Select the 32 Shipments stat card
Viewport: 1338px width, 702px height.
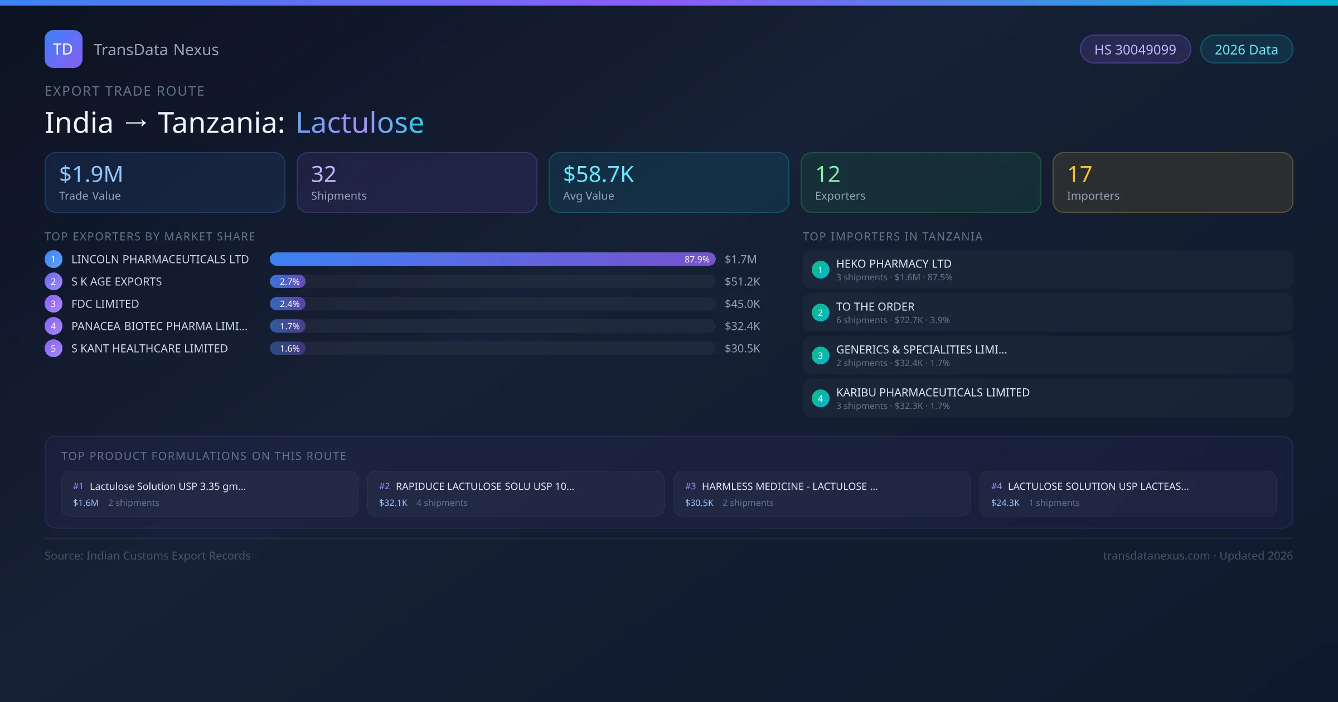pos(416,183)
